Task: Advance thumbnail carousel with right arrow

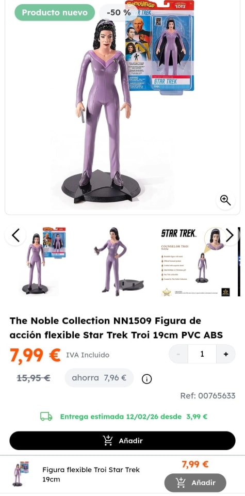Action: pos(230,235)
